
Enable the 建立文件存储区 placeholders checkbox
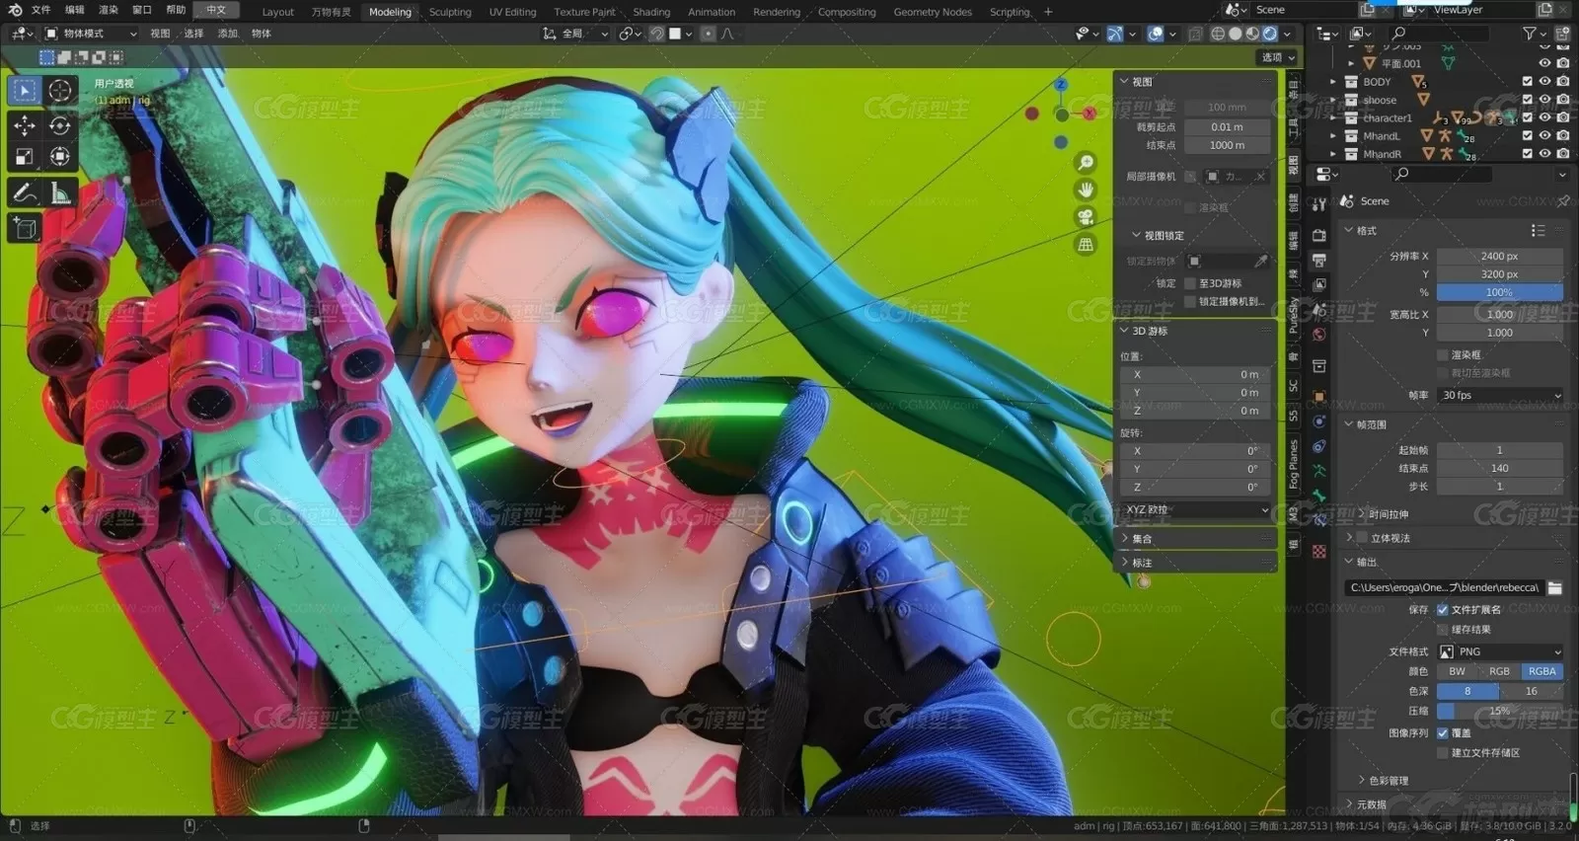(x=1443, y=753)
